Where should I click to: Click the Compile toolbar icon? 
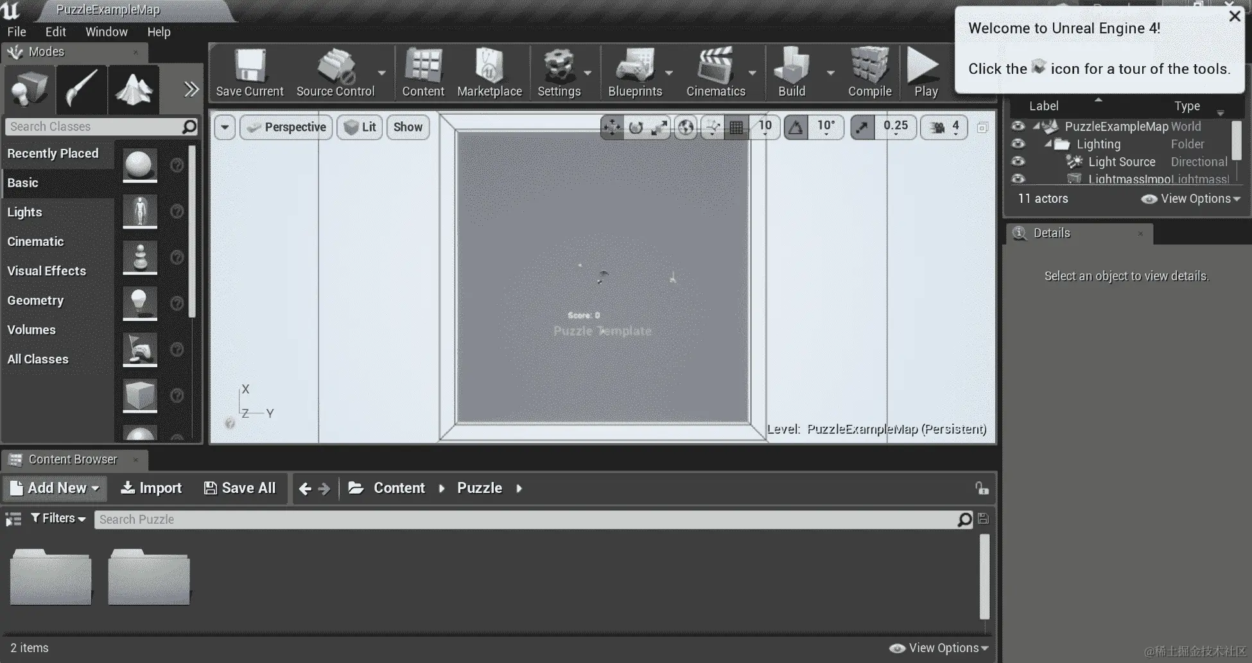[x=870, y=72]
